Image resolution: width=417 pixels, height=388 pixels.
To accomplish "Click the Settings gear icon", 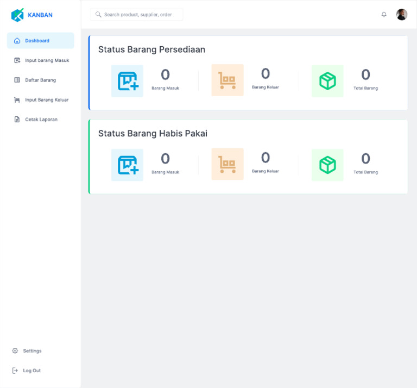I will pyautogui.click(x=15, y=351).
